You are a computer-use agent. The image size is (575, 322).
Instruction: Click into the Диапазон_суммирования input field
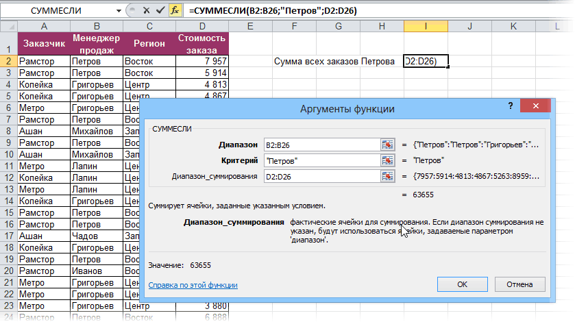(x=321, y=177)
